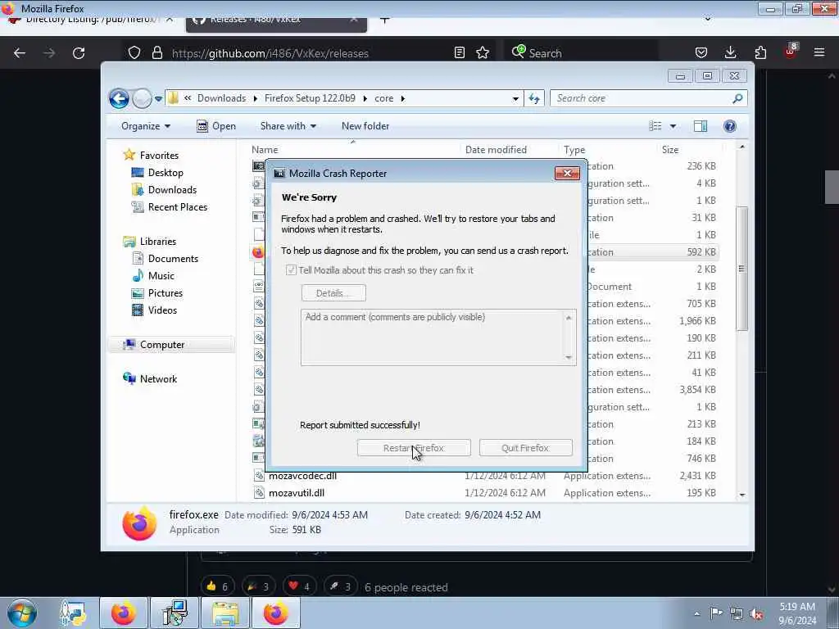Screen dimensions: 839x629
Task: Sort by Name column header
Action: point(265,150)
